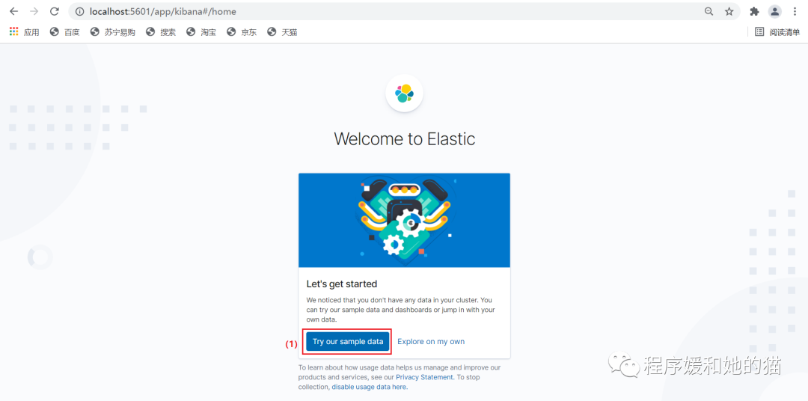The image size is (808, 401).
Task: Reload the page with refresh icon
Action: click(x=54, y=11)
